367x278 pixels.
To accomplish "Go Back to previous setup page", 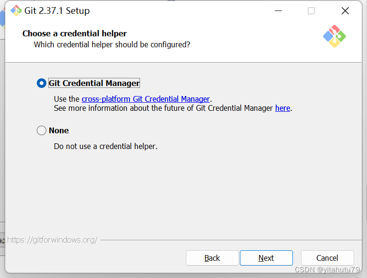I will (x=212, y=258).
